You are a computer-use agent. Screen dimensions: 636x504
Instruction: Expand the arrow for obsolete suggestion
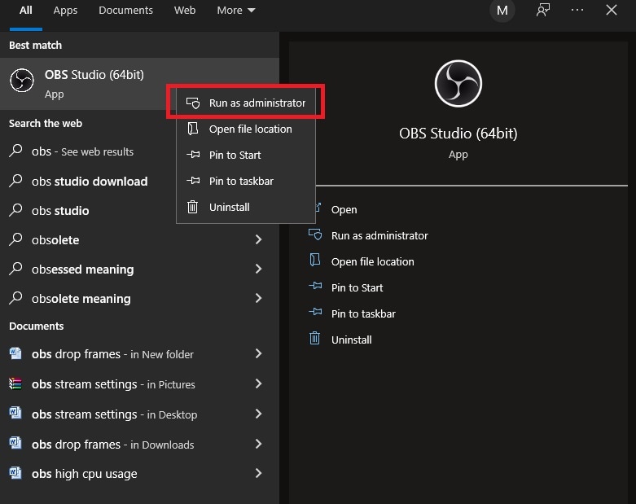point(258,240)
